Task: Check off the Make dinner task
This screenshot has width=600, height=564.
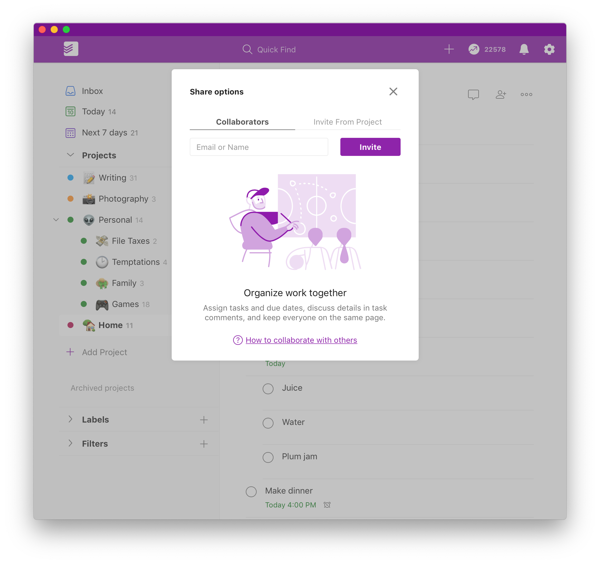Action: pos(251,492)
